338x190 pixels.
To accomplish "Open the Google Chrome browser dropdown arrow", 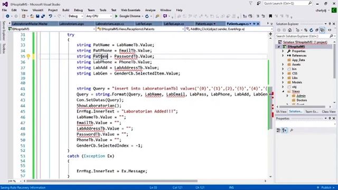I will point(142,16).
